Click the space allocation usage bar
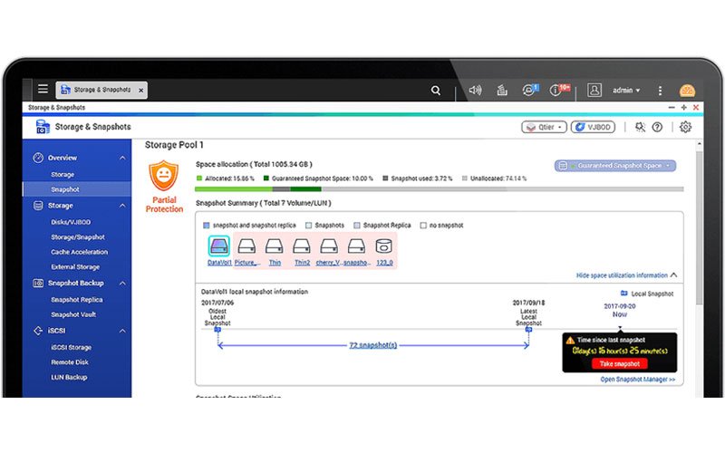This screenshot has height=453, width=725. pos(437,189)
